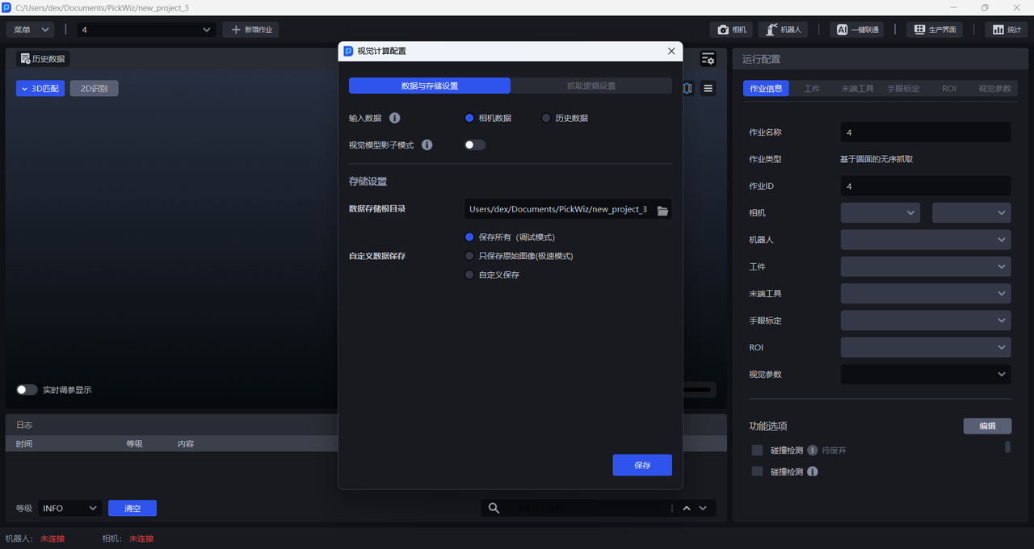Click the 数据存储根目录 path input field
Screen dimensions: 1034x549
click(x=558, y=210)
